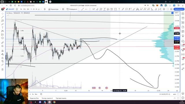Select the text tool in the top toolbar
The image size is (185, 104).
tap(119, 9)
